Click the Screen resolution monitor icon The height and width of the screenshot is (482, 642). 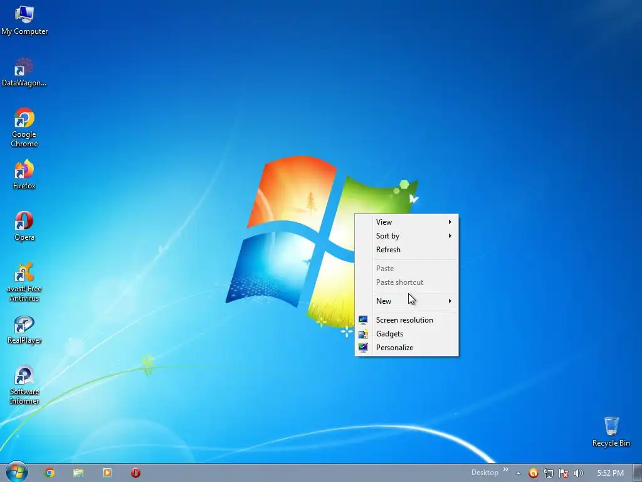pos(363,319)
